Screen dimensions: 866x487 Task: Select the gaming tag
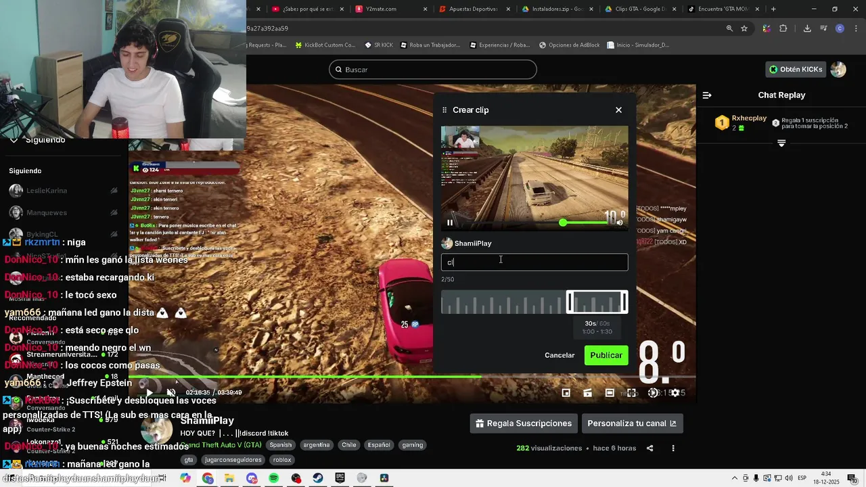coord(412,445)
